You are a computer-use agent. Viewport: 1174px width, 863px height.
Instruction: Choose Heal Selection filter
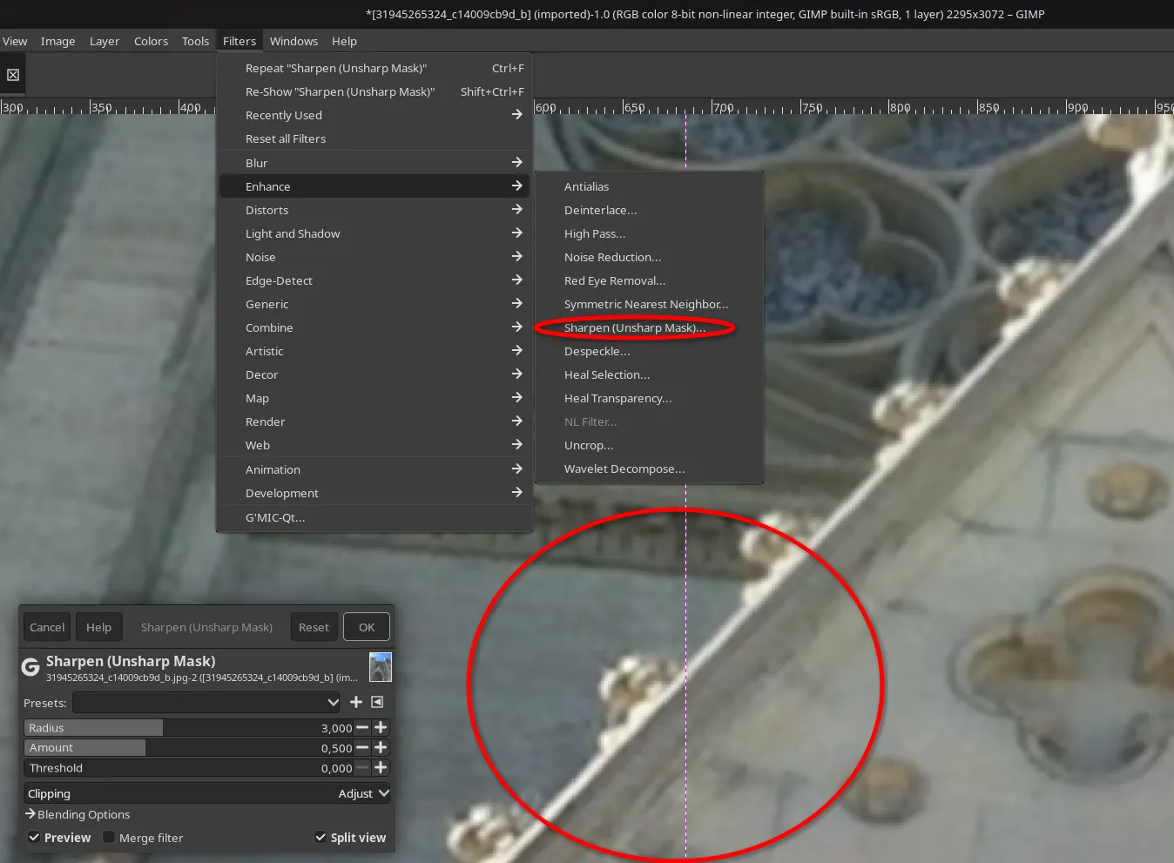649,374
